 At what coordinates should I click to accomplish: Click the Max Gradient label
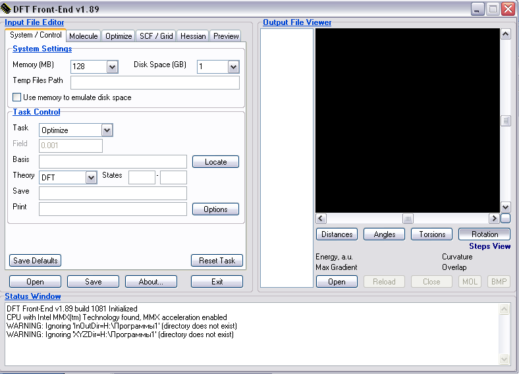coord(337,267)
